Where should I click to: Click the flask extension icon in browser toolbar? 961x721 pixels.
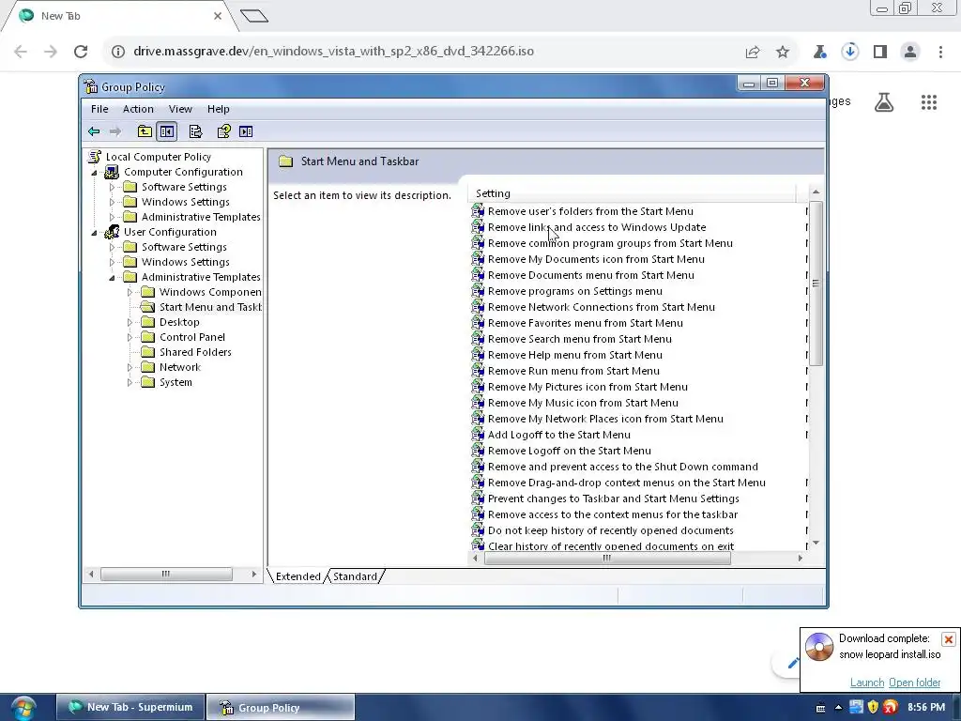pos(820,52)
